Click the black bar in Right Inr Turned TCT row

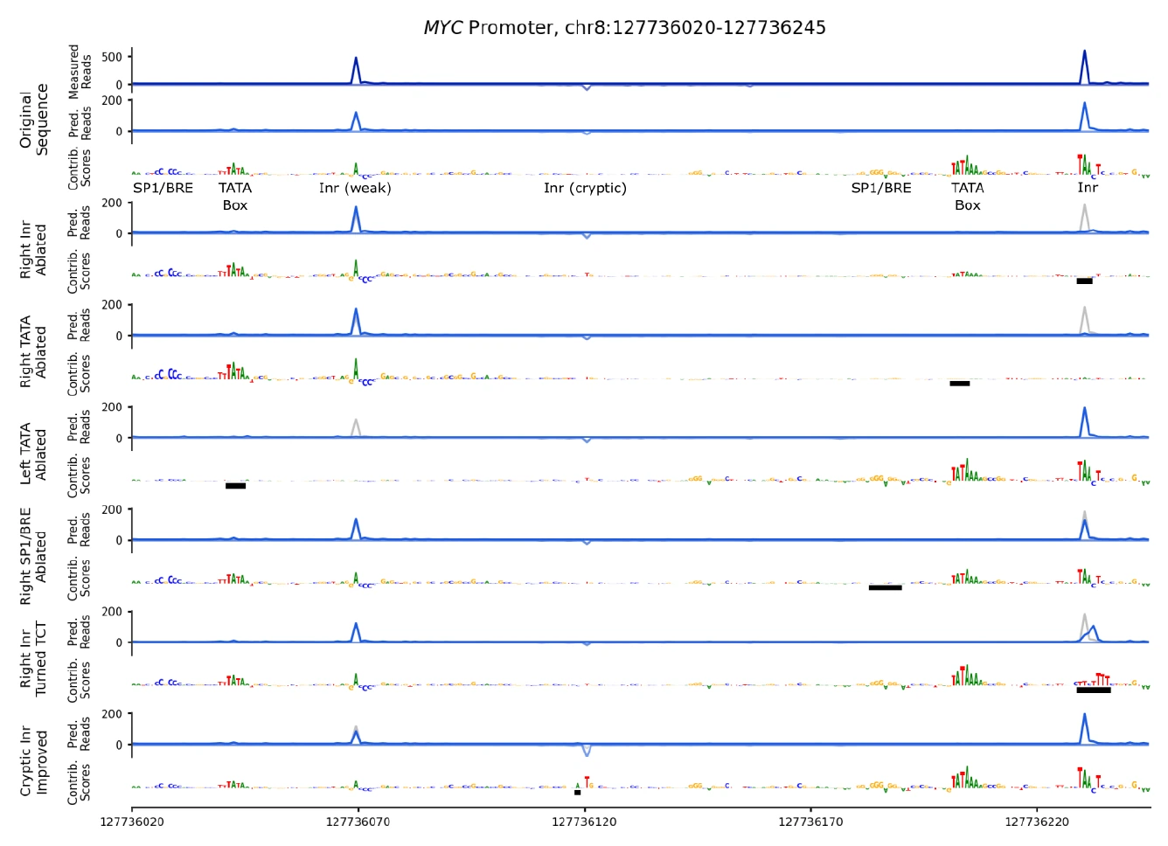(1094, 690)
